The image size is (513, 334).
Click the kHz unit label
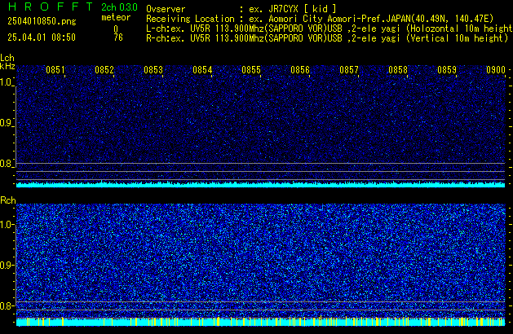[x=7, y=66]
